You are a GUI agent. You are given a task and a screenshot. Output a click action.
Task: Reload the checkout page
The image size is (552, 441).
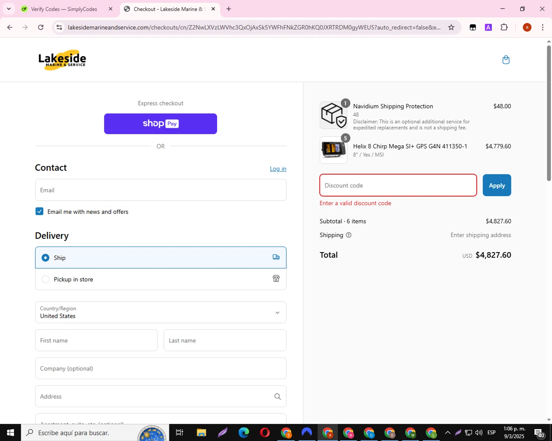pos(41,27)
